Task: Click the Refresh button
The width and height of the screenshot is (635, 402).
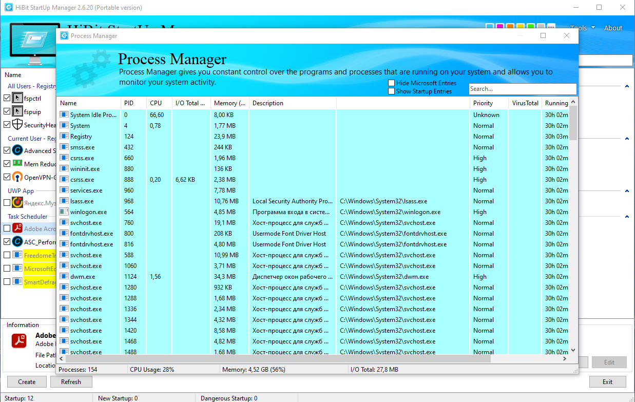Action: coord(71,381)
